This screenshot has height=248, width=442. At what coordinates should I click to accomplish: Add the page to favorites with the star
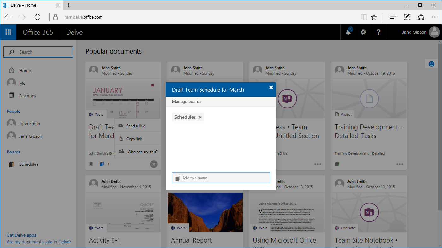[374, 17]
